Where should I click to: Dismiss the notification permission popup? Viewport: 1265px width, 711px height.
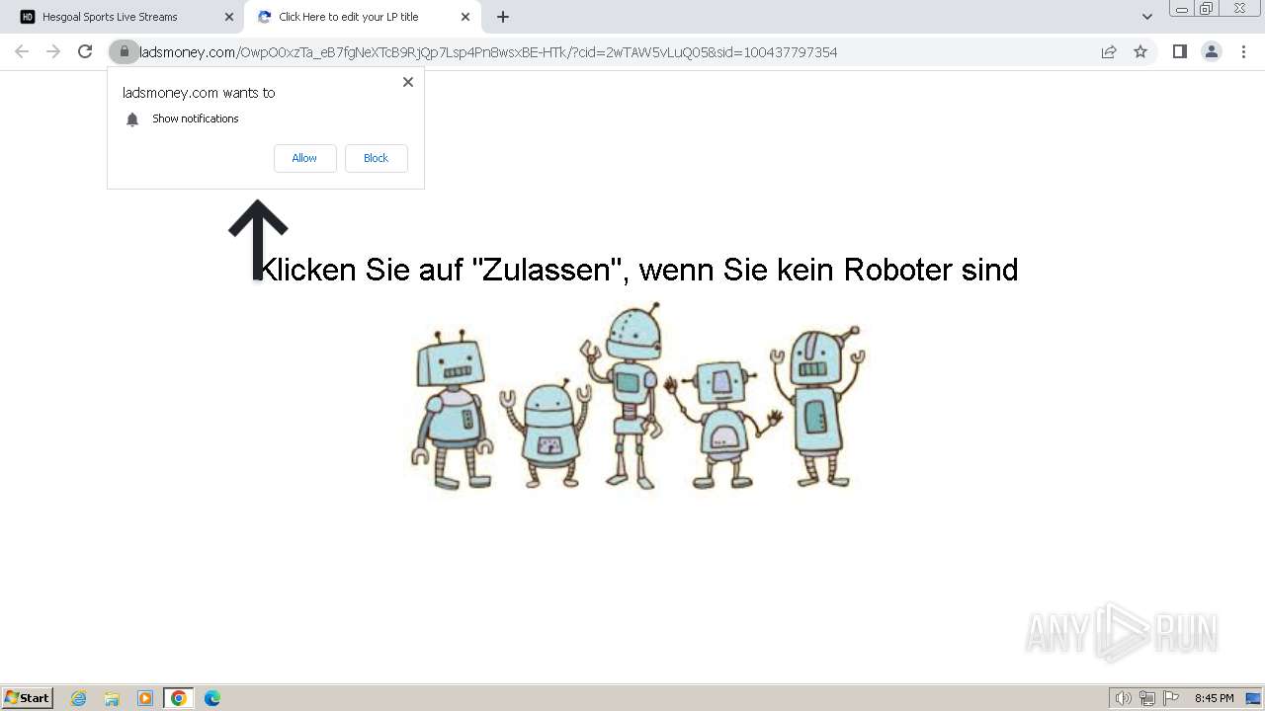408,82
